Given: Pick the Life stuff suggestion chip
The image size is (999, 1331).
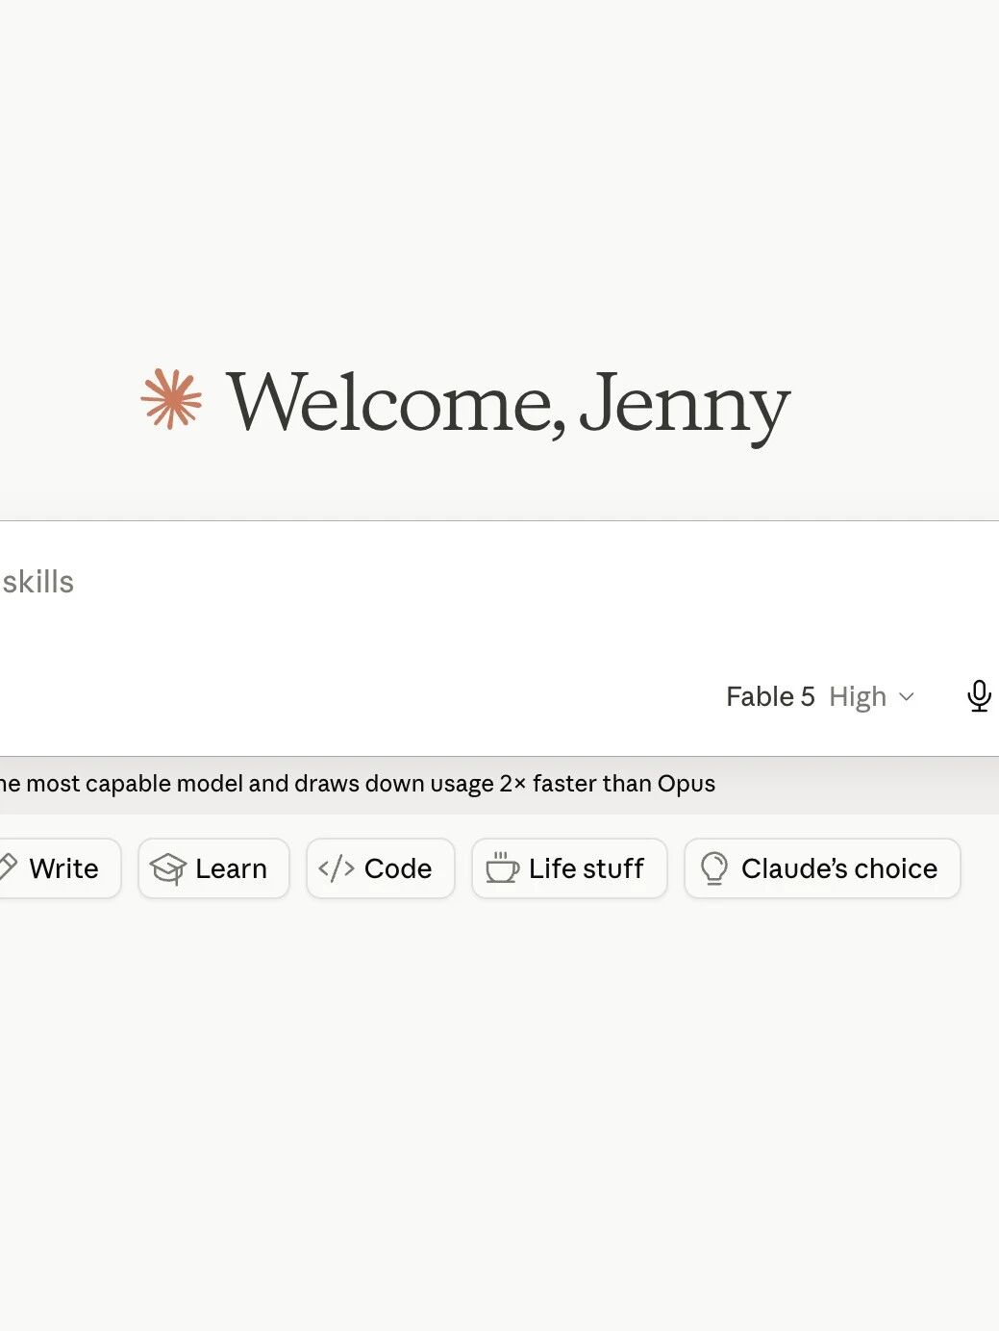Looking at the screenshot, I should click(x=569, y=868).
